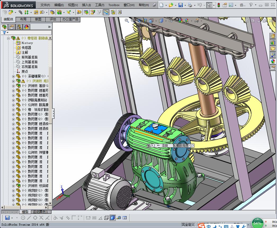This screenshot has height=228, width=277.
Task: Click the Appearances sphere in right task pane
Action: [273, 61]
